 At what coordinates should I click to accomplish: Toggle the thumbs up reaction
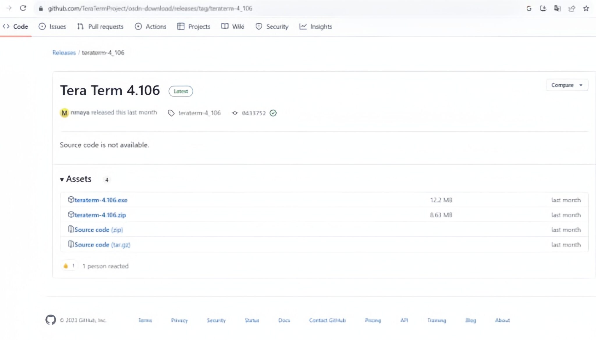(x=69, y=266)
